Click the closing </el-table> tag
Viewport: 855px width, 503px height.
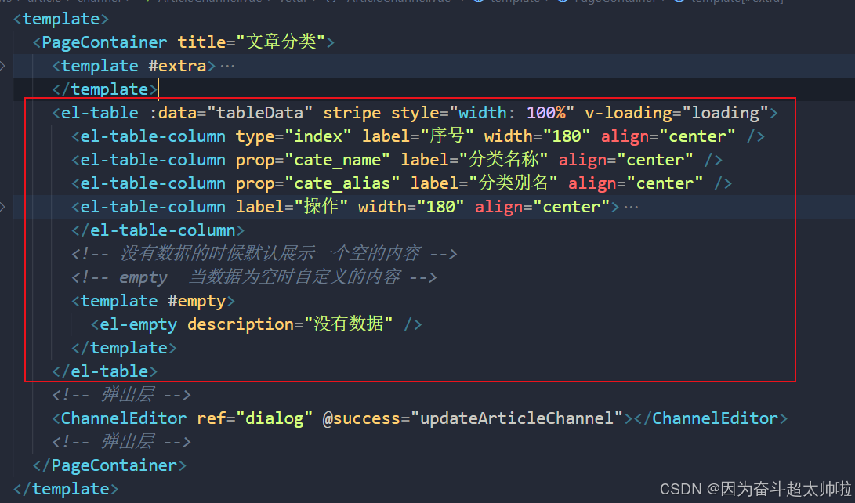(x=105, y=371)
